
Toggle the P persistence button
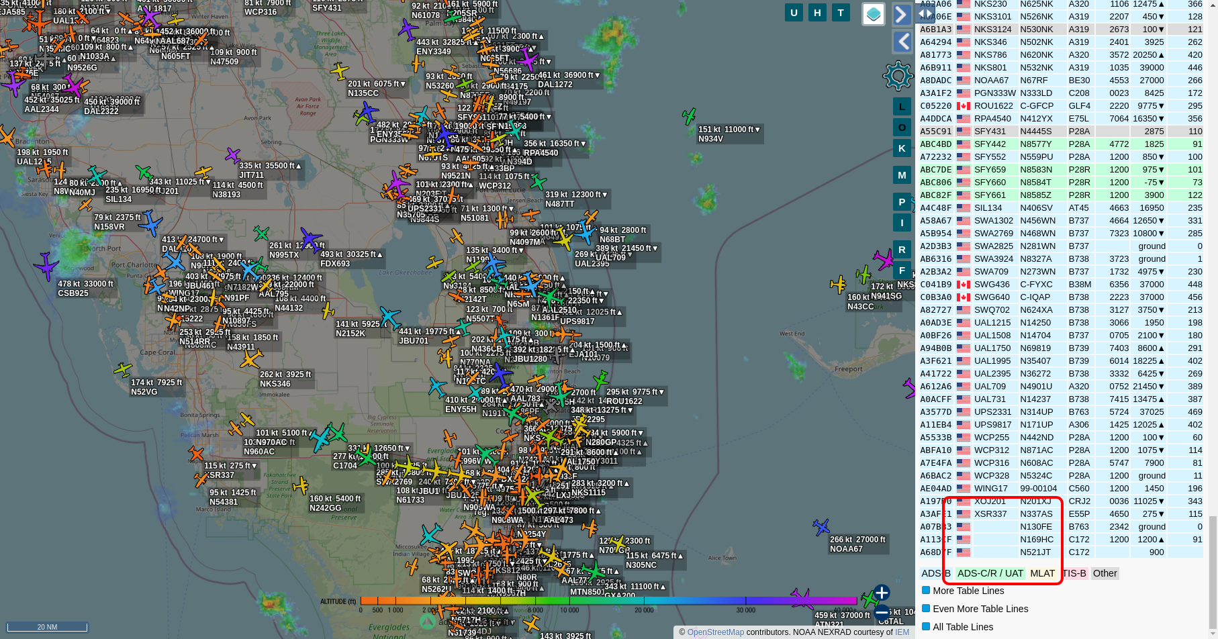point(902,202)
